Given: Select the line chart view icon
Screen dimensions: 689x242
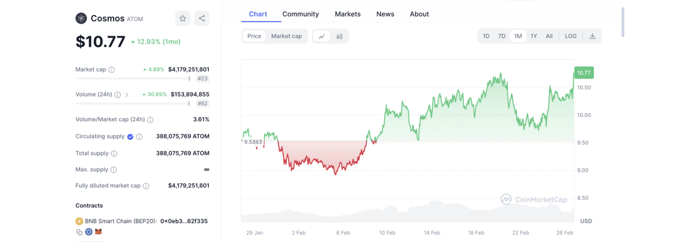Looking at the screenshot, I should coord(322,36).
